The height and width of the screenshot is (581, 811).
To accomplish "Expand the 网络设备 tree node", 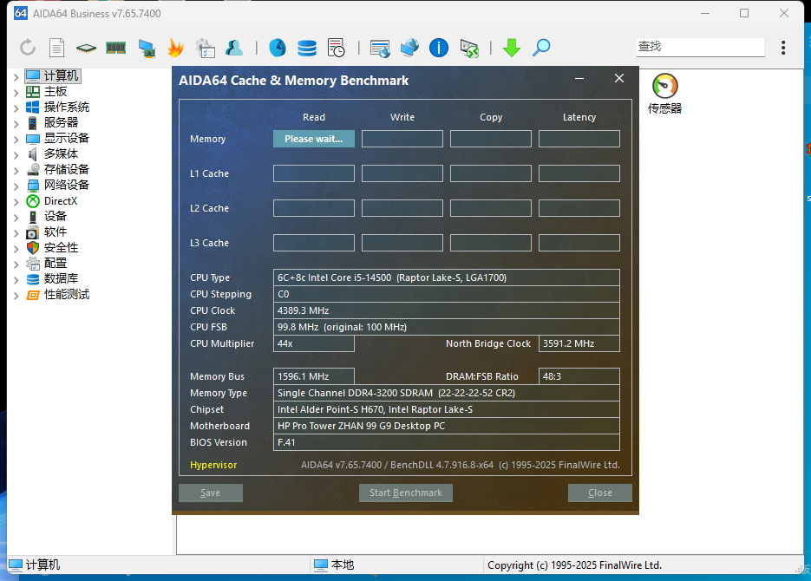I will [16, 186].
